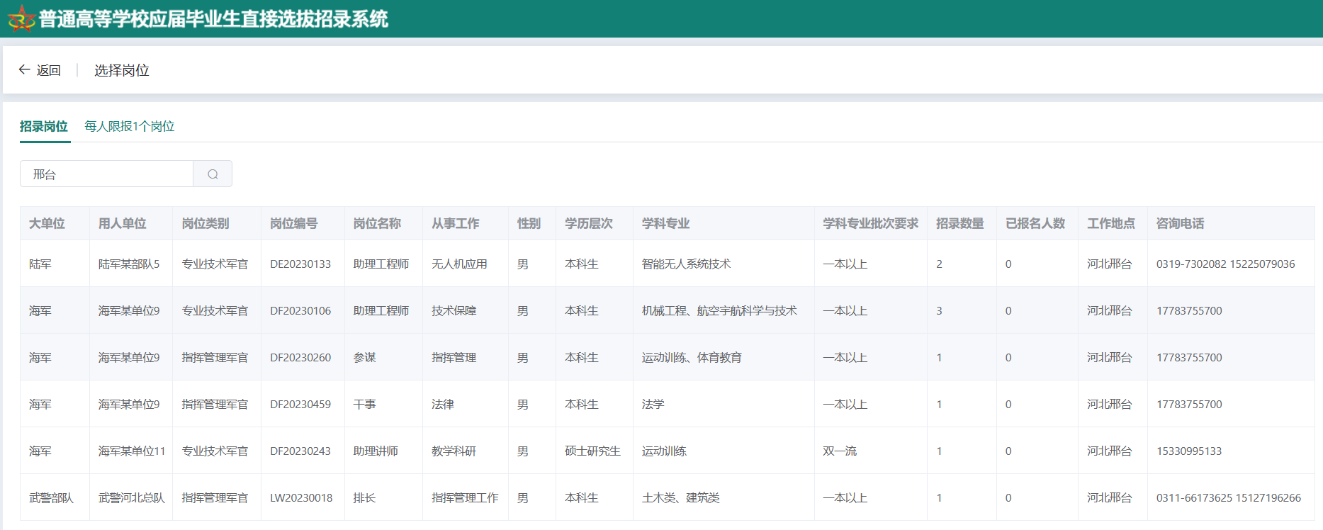Viewport: 1323px width, 530px height.
Task: Click 海军某单位11 unit cell
Action: click(132, 451)
